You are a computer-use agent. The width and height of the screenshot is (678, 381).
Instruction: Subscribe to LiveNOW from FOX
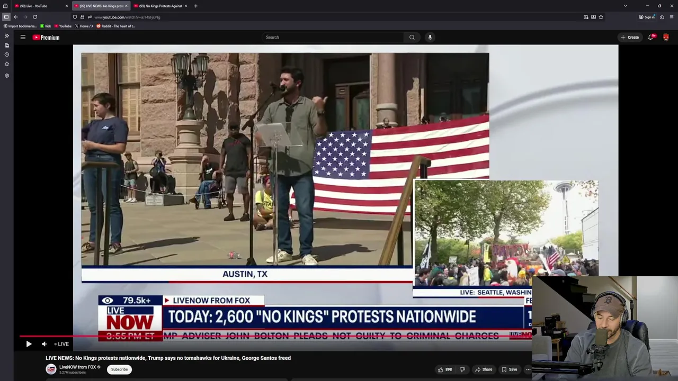click(x=119, y=369)
